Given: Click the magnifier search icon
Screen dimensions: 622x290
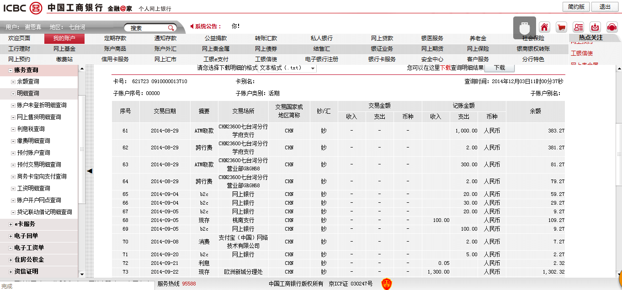Looking at the screenshot, I should coord(170,28).
